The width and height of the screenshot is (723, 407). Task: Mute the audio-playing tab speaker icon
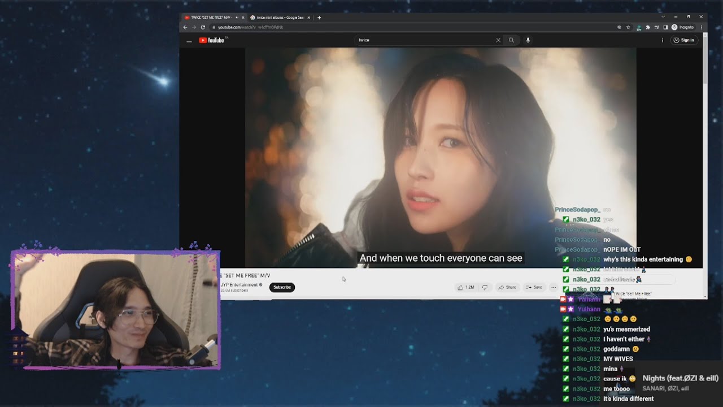coord(237,18)
